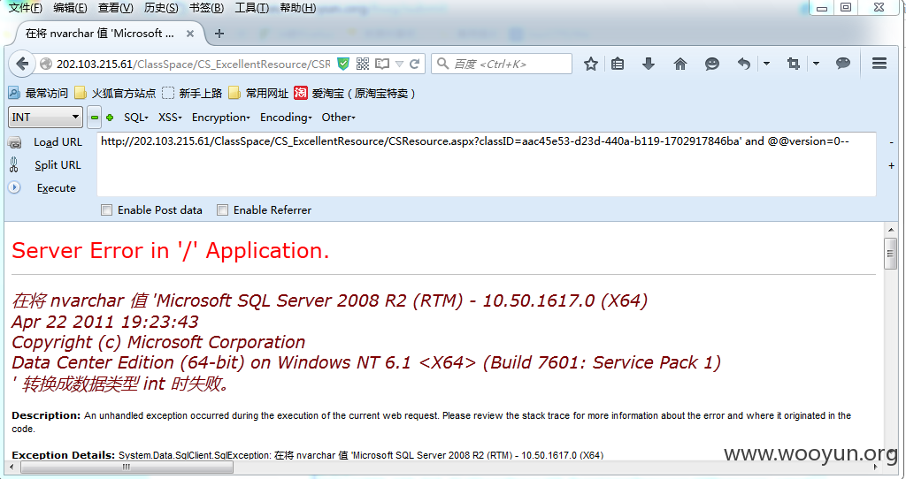The width and height of the screenshot is (906, 479).
Task: Click the Load URL icon
Action: [14, 142]
